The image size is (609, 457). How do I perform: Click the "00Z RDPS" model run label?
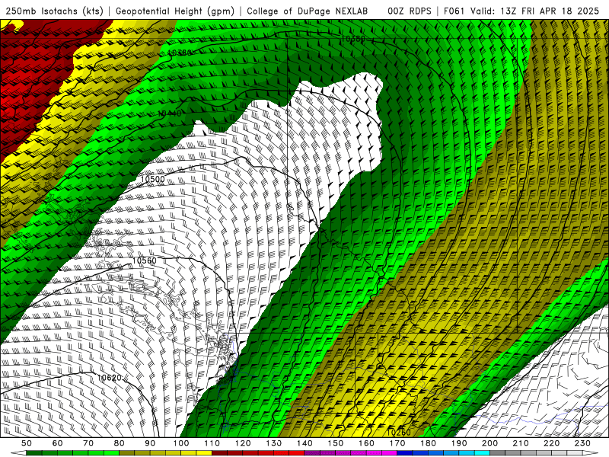pos(409,11)
